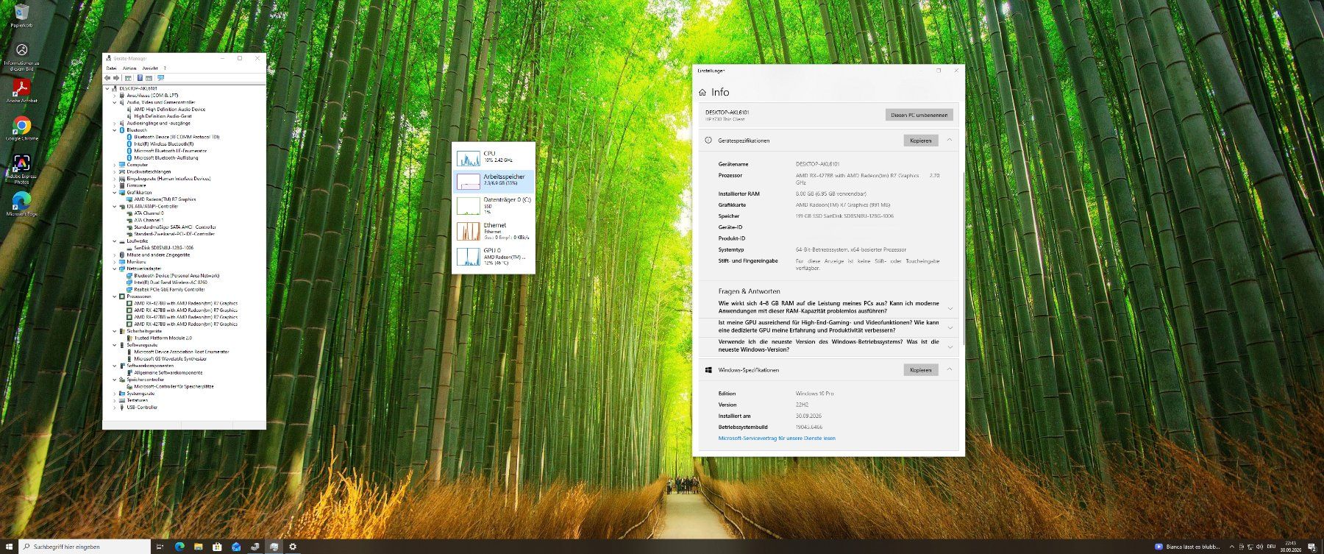
Task: Click the blue help icon in Geräte-Manager toolbar
Action: pos(140,78)
